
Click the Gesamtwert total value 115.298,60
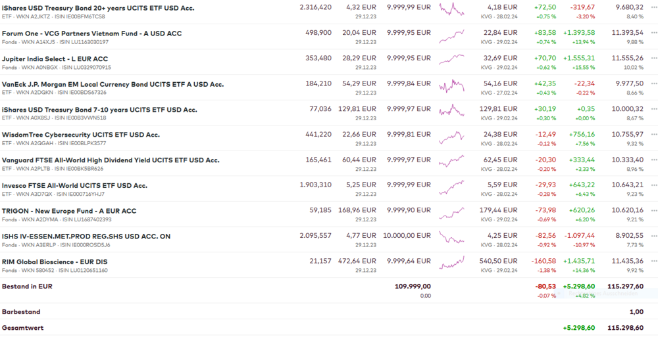pyautogui.click(x=624, y=327)
